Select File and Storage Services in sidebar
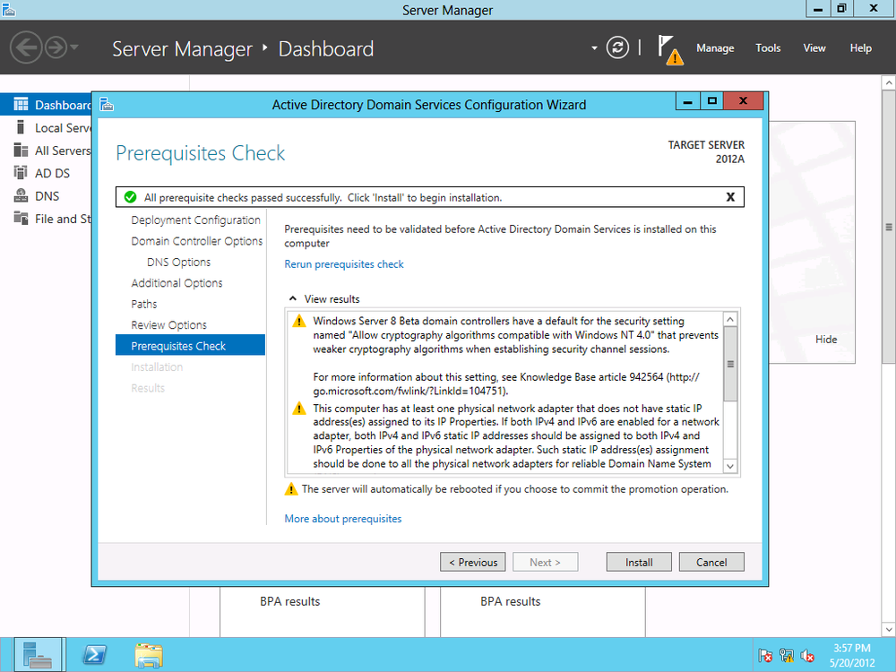The image size is (896, 672). point(47,219)
